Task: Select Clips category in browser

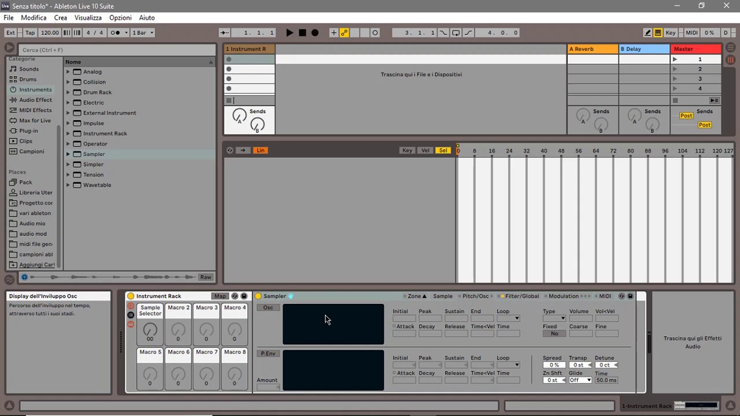Action: 25,141
